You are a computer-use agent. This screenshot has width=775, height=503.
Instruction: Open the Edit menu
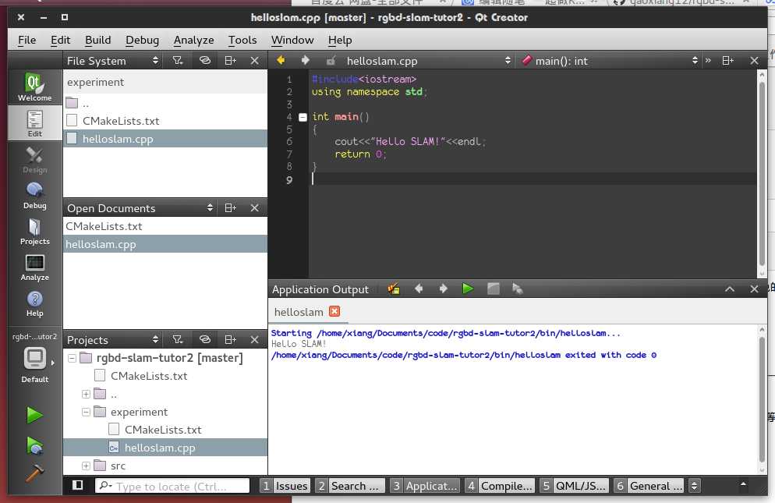(60, 40)
